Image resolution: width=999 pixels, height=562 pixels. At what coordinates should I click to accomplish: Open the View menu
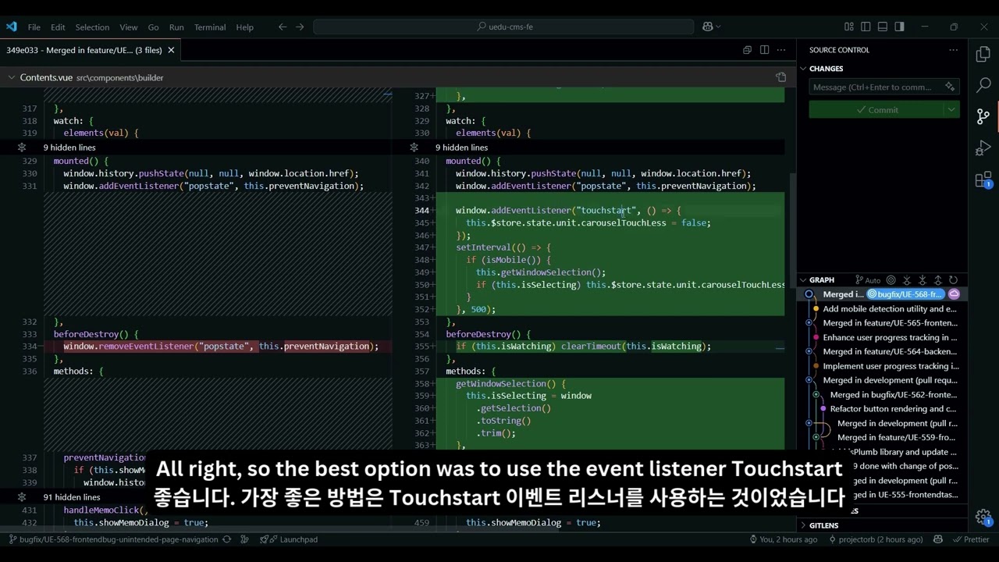click(x=129, y=27)
